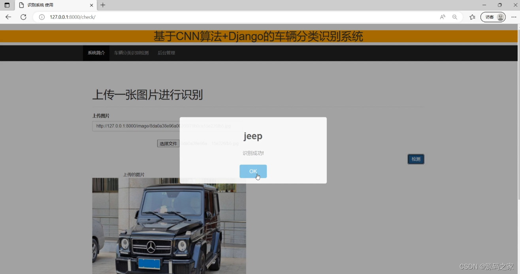Select the 系统简介 navigation item
The height and width of the screenshot is (274, 520).
pyautogui.click(x=96, y=53)
